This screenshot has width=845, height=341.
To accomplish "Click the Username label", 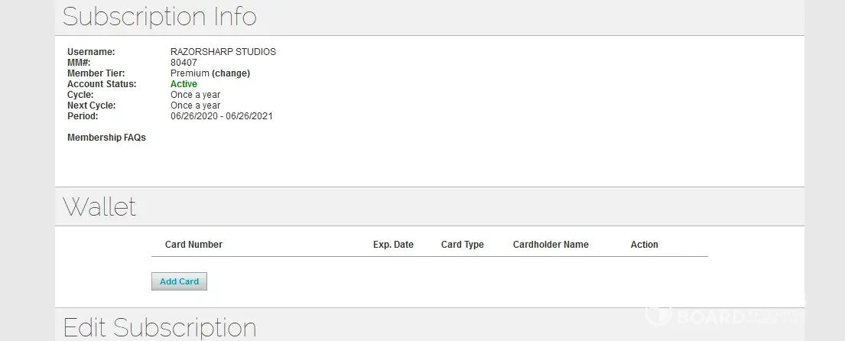I will coord(91,52).
